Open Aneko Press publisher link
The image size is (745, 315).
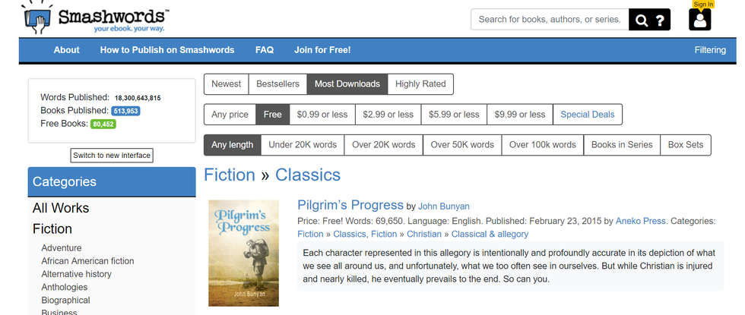(641, 221)
